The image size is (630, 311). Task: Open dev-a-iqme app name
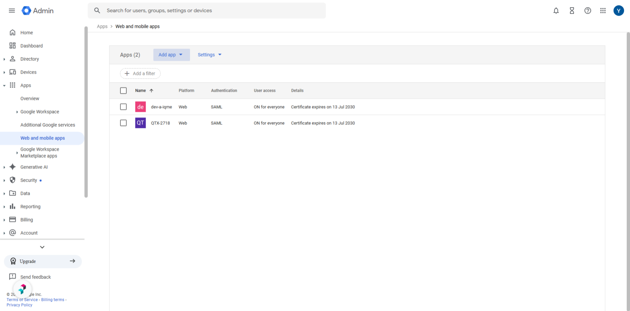click(161, 107)
